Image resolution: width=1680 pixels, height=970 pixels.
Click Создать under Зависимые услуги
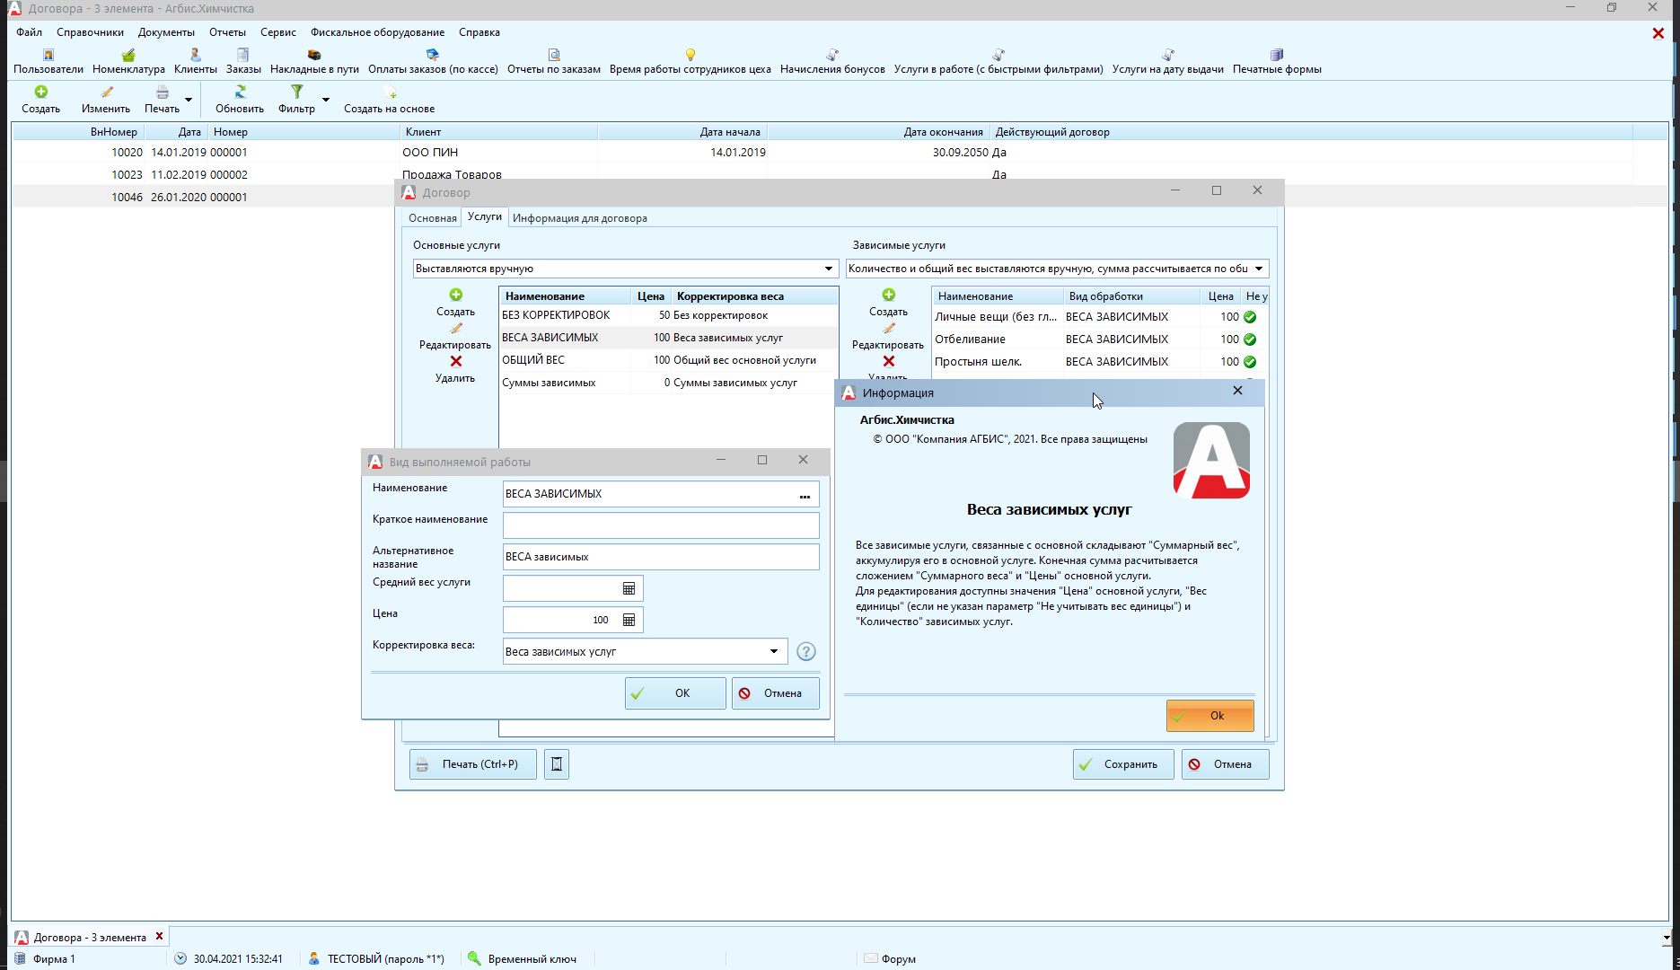(889, 303)
